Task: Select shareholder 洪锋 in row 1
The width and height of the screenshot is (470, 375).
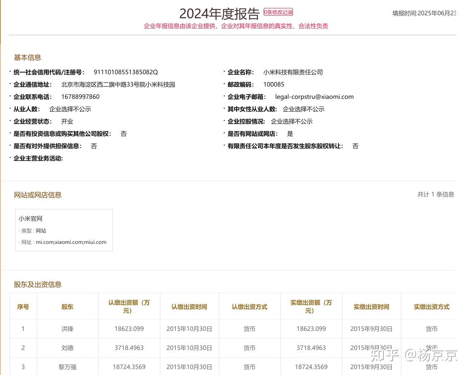Action: [x=68, y=329]
